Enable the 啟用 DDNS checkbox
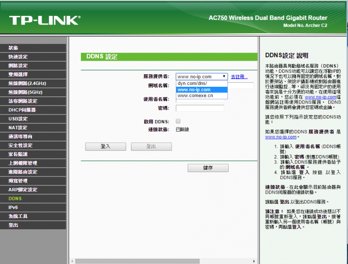Image resolution: width=348 pixels, height=264 pixels. point(178,121)
